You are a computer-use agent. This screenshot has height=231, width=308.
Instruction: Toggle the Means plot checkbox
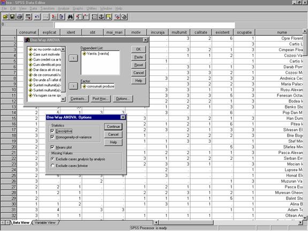tap(52, 147)
